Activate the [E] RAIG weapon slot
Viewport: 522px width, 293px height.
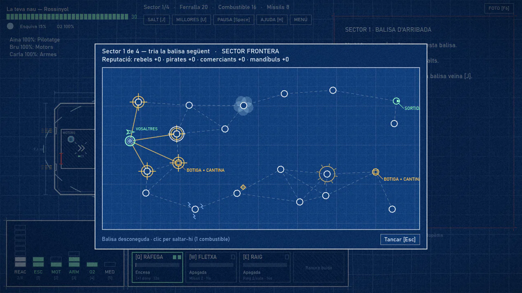point(265,267)
